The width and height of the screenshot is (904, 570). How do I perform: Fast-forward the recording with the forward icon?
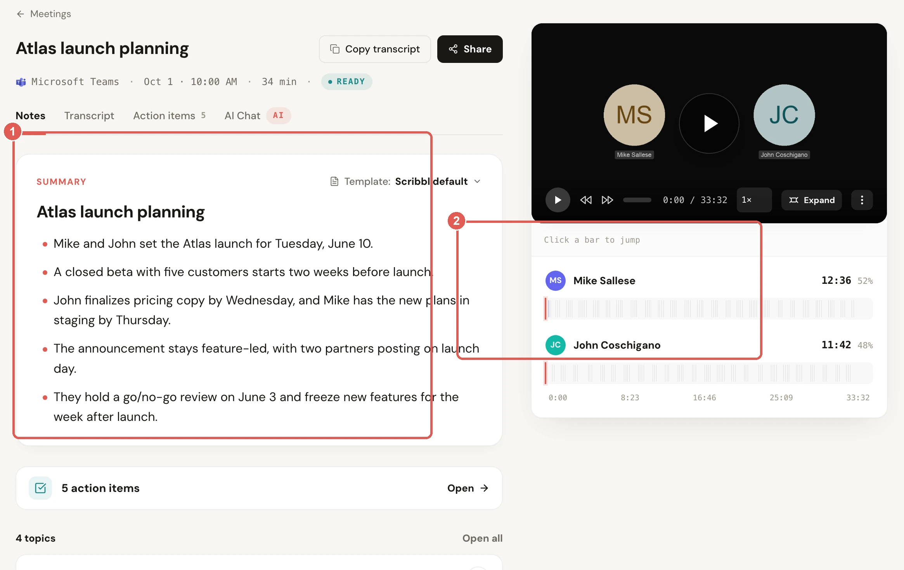(607, 200)
